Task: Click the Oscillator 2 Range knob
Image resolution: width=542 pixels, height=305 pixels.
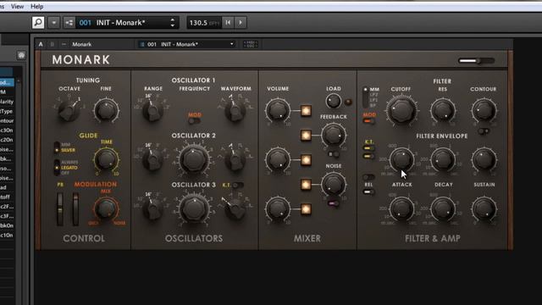Action: click(x=152, y=160)
